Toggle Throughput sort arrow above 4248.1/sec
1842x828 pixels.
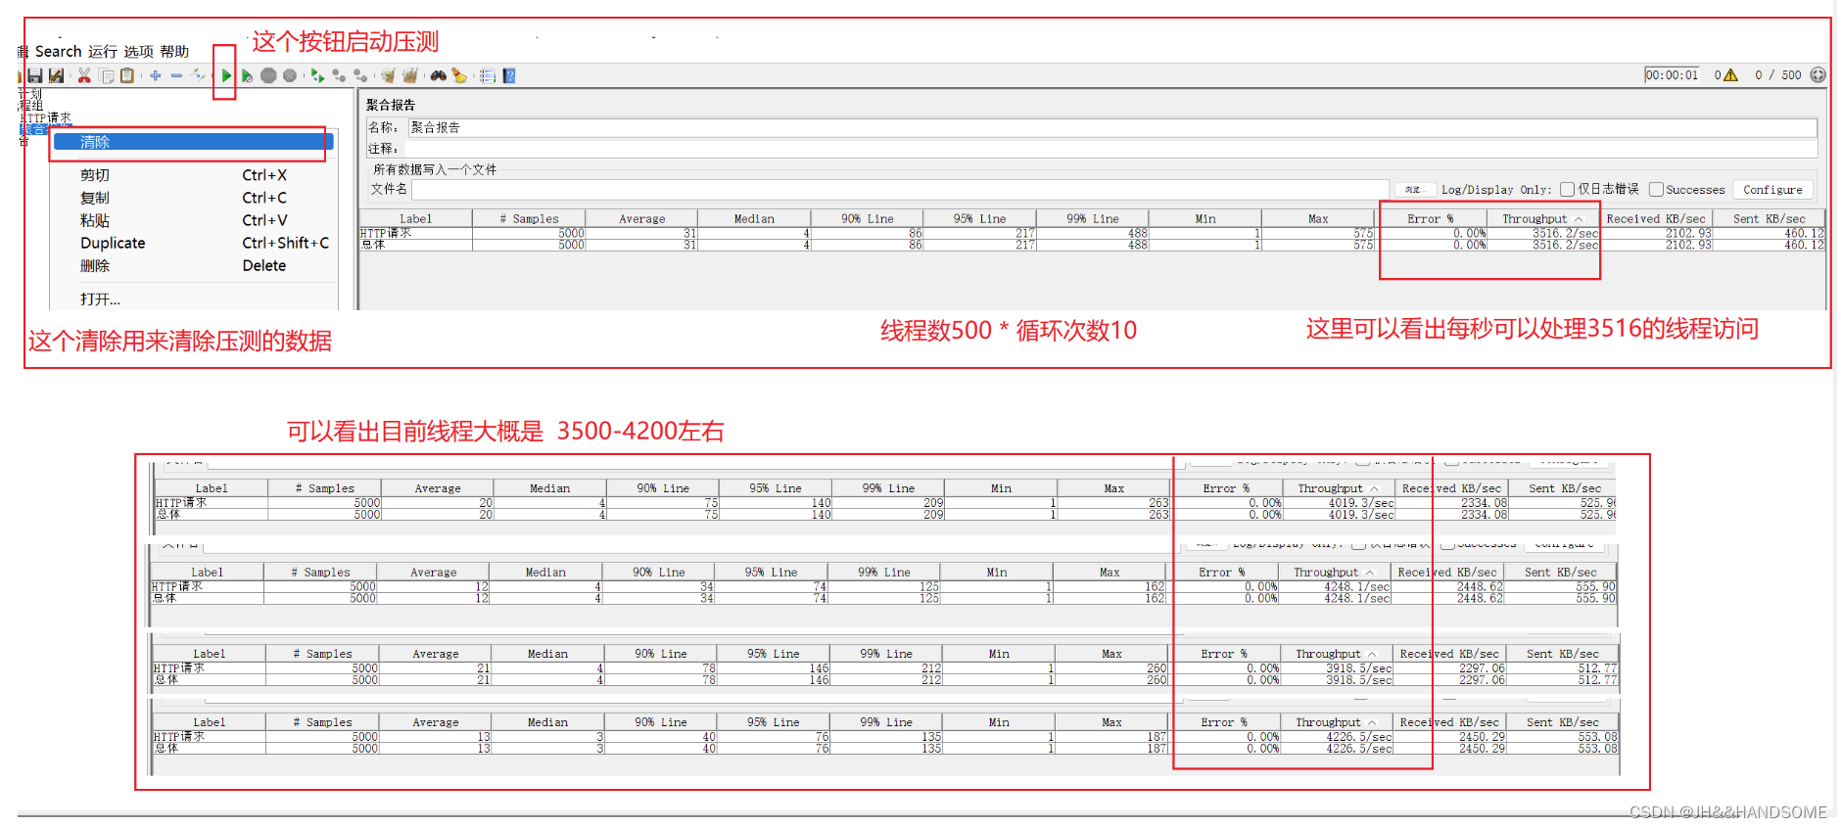pos(1371,573)
